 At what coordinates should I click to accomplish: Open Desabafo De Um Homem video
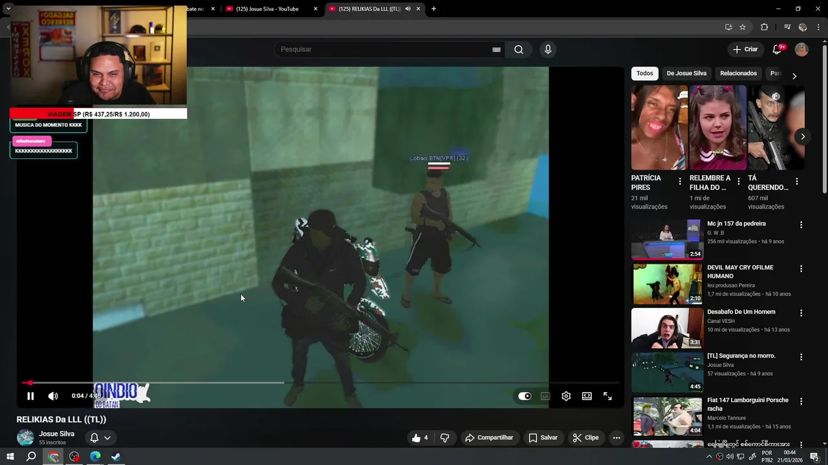[x=667, y=328]
